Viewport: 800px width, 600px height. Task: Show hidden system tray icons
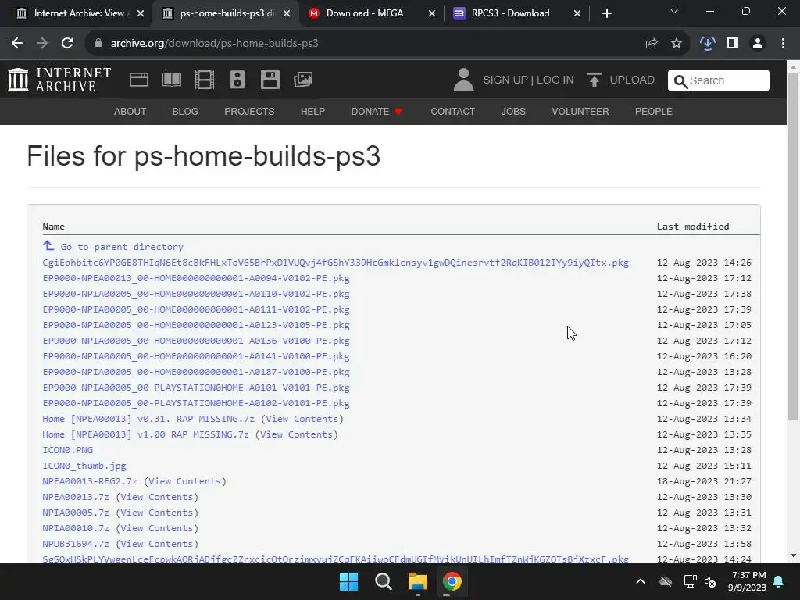(641, 581)
